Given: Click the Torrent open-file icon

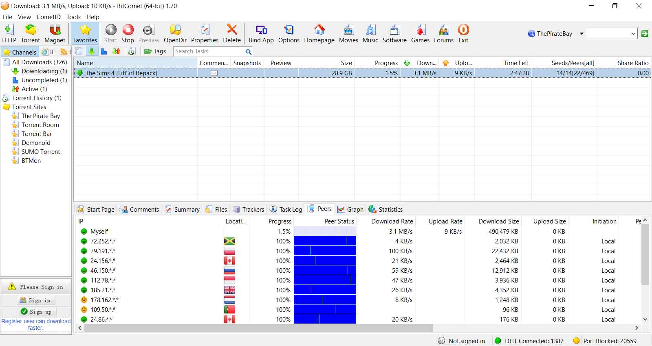Looking at the screenshot, I should (31, 33).
